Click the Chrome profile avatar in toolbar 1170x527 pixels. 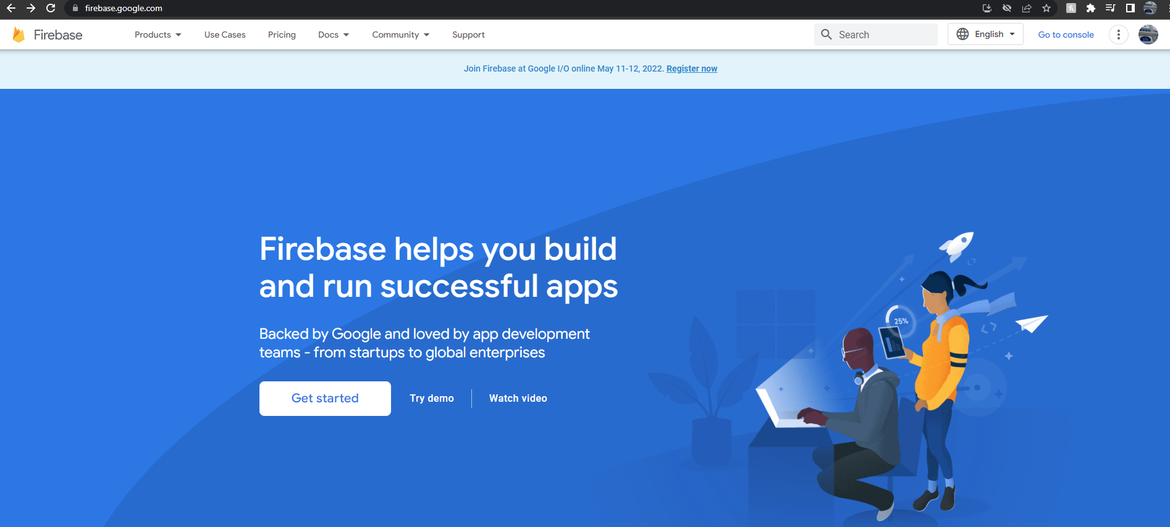point(1150,8)
